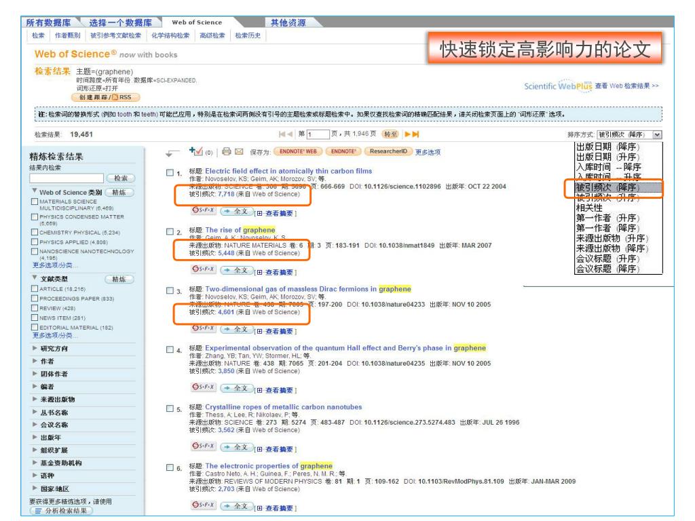
Task: Check the box for result 1
Action: pyautogui.click(x=170, y=172)
